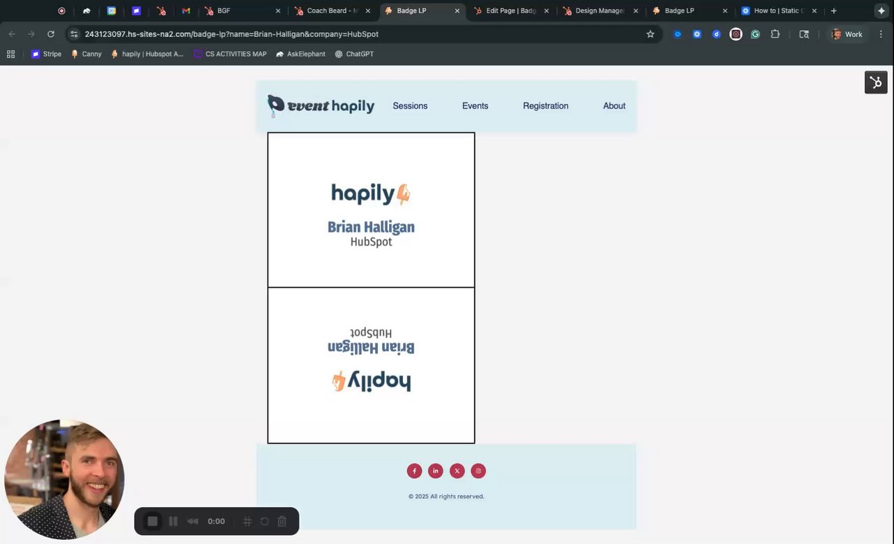The width and height of the screenshot is (894, 544).
Task: Open the CS ACTIVITIES MAP bookmark
Action: (x=230, y=54)
